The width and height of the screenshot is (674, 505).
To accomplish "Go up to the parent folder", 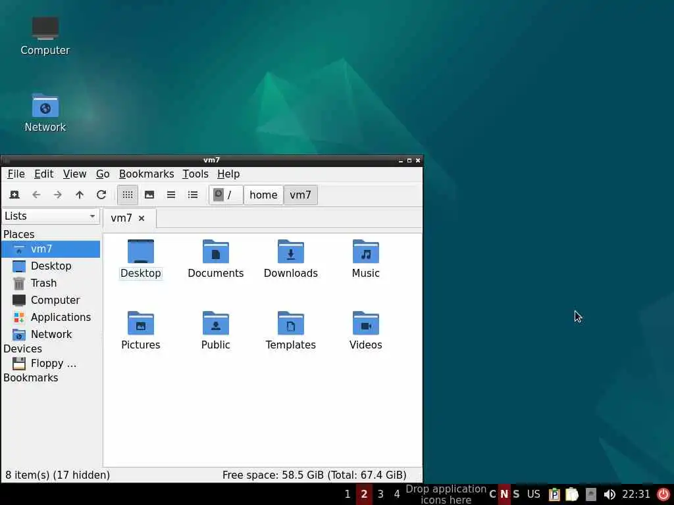I will pos(80,195).
